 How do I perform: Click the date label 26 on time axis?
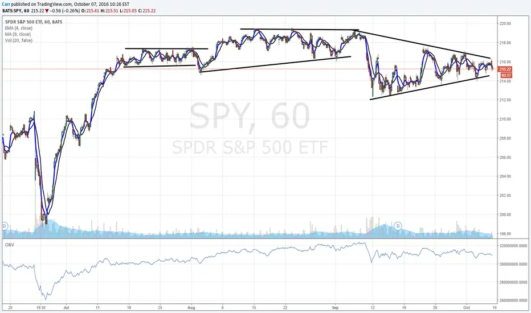(435, 308)
